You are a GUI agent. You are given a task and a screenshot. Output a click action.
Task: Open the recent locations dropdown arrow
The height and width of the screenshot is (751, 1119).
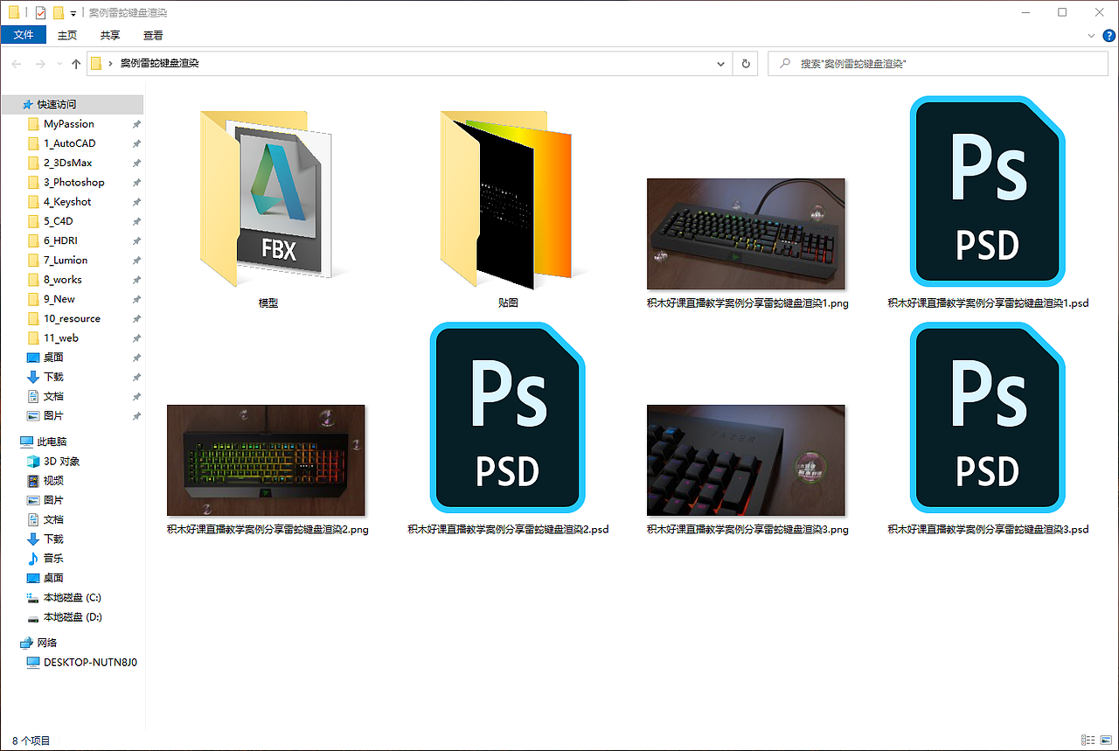click(x=59, y=64)
